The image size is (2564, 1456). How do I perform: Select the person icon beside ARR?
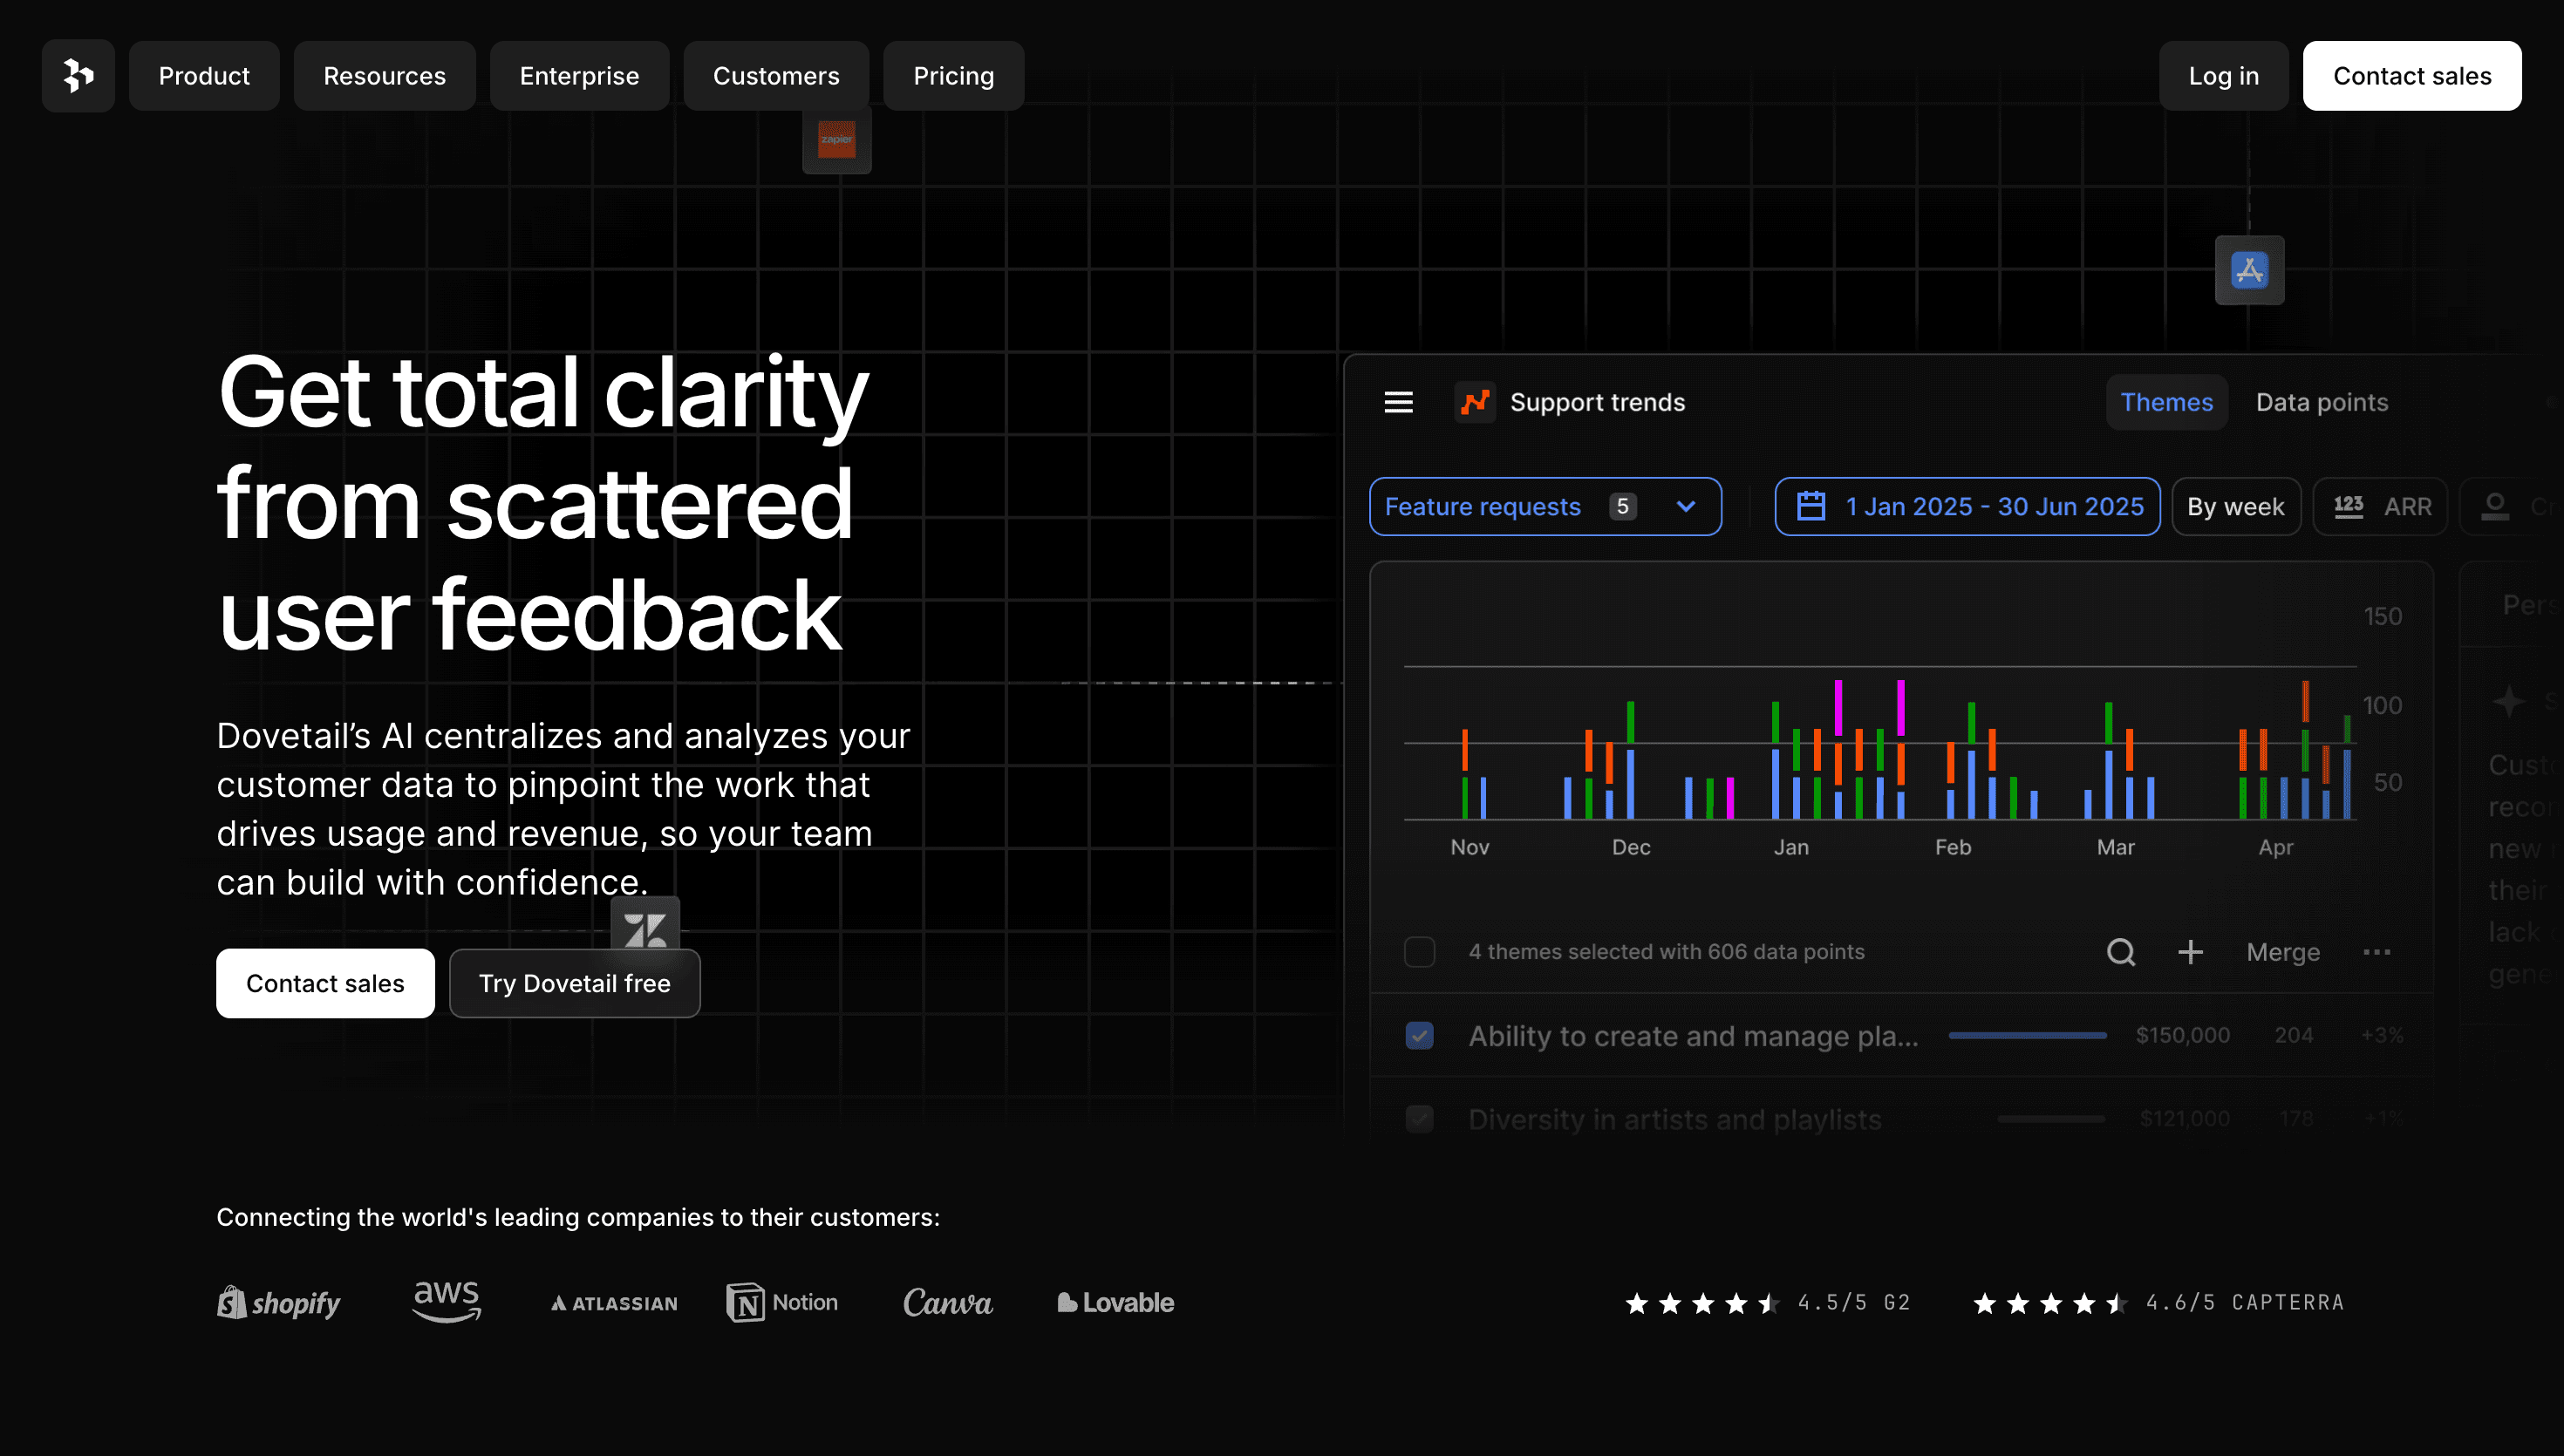coord(2494,506)
